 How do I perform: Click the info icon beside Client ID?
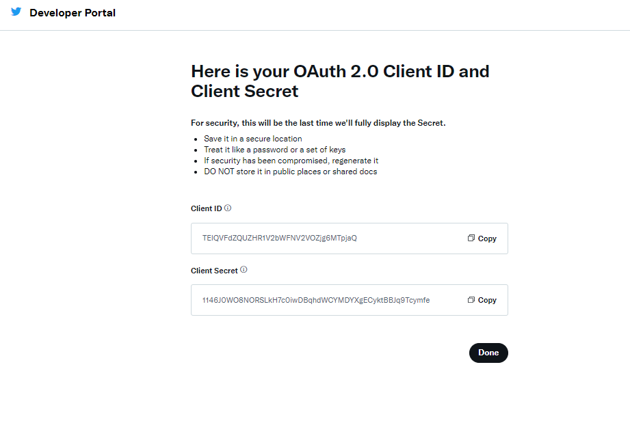click(x=228, y=208)
